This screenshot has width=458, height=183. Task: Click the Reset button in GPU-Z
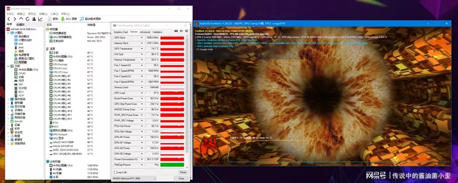[183, 172]
